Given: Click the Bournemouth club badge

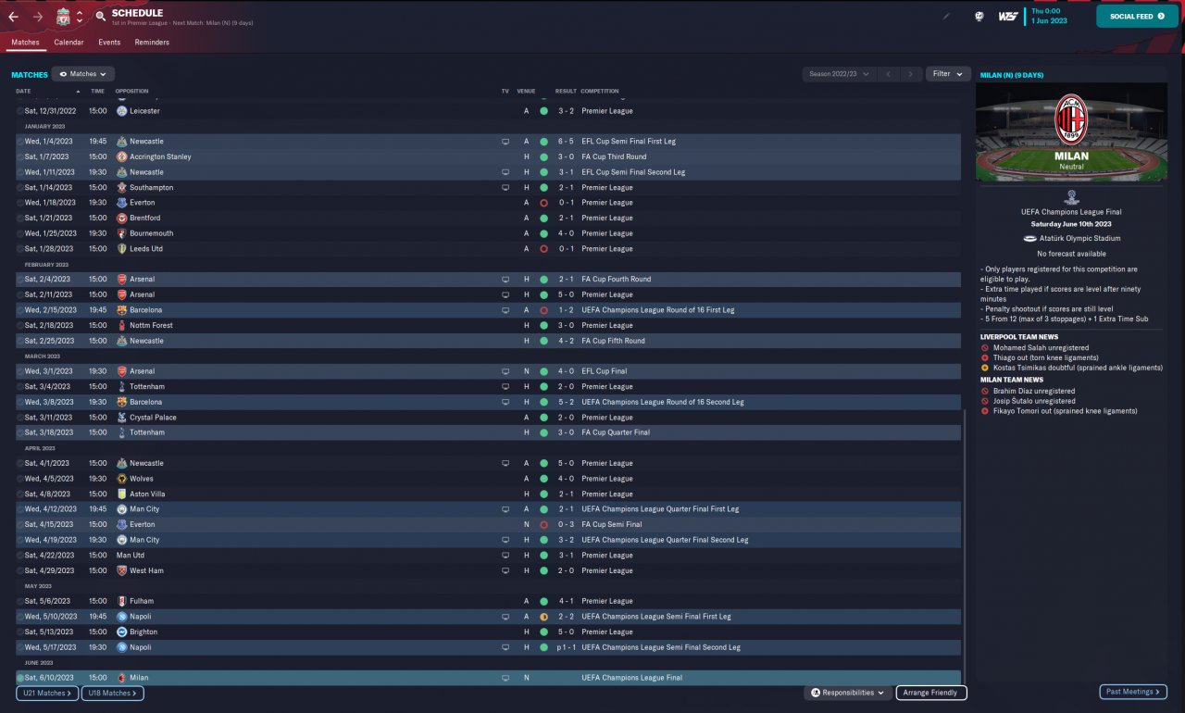Looking at the screenshot, I should pos(122,233).
